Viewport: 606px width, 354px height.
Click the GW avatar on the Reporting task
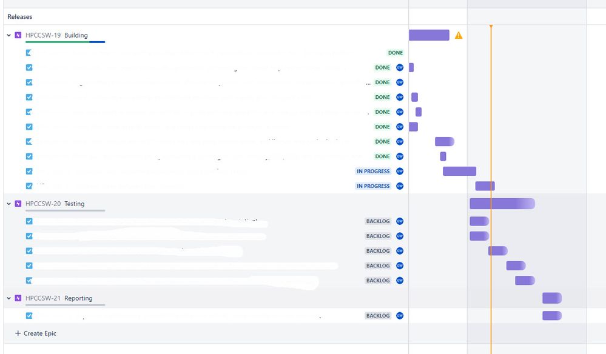click(x=400, y=315)
